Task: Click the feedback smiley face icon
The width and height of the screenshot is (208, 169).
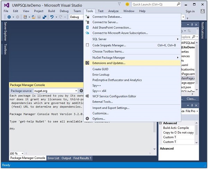Action: click(x=127, y=4)
